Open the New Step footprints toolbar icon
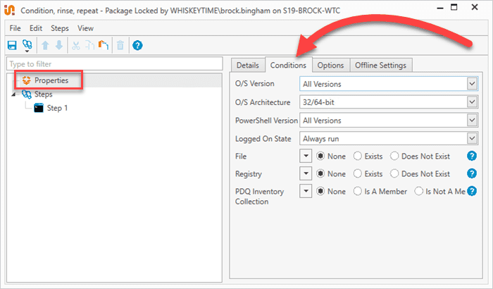Screen dimensions: 493x289 click(x=27, y=45)
